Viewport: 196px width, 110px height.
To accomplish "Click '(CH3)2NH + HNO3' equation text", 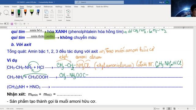I will [x=24, y=87].
